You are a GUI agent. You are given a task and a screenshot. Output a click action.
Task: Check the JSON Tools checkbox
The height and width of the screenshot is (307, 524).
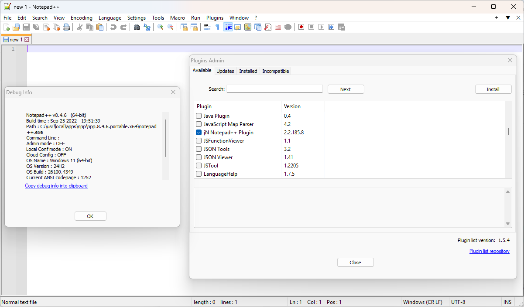tap(199, 149)
